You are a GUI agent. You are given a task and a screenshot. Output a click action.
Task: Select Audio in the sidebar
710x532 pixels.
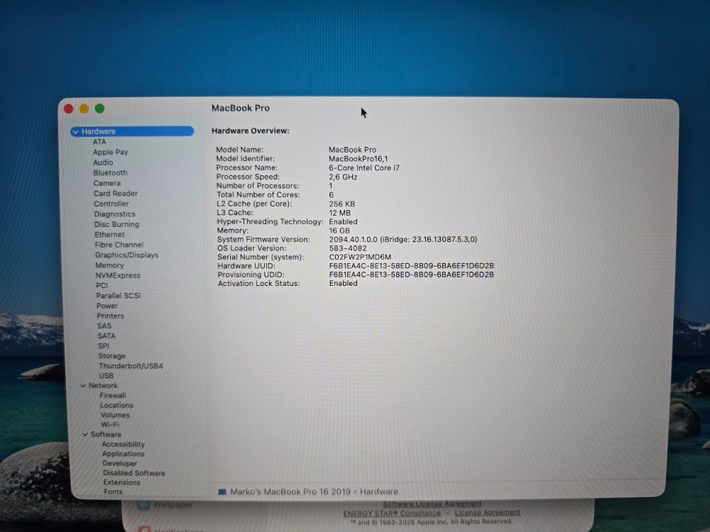click(x=104, y=163)
